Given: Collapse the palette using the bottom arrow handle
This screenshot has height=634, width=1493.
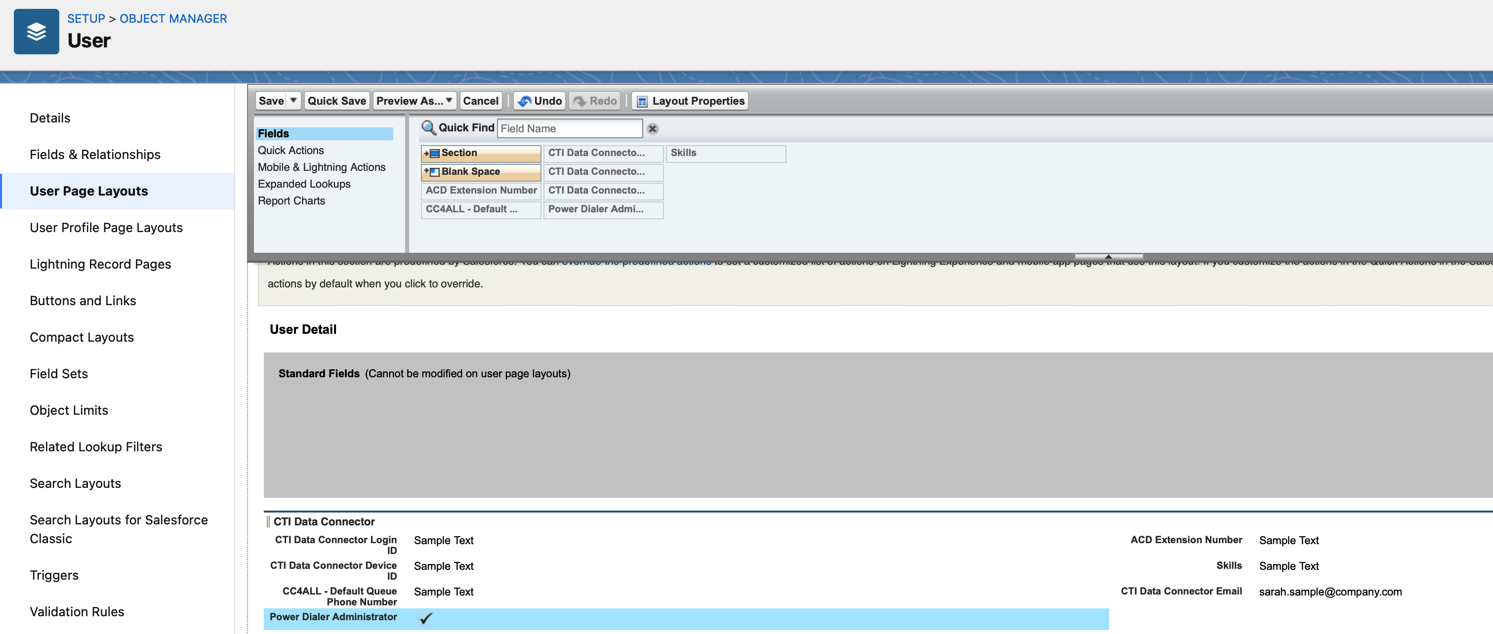Looking at the screenshot, I should pos(1108,256).
